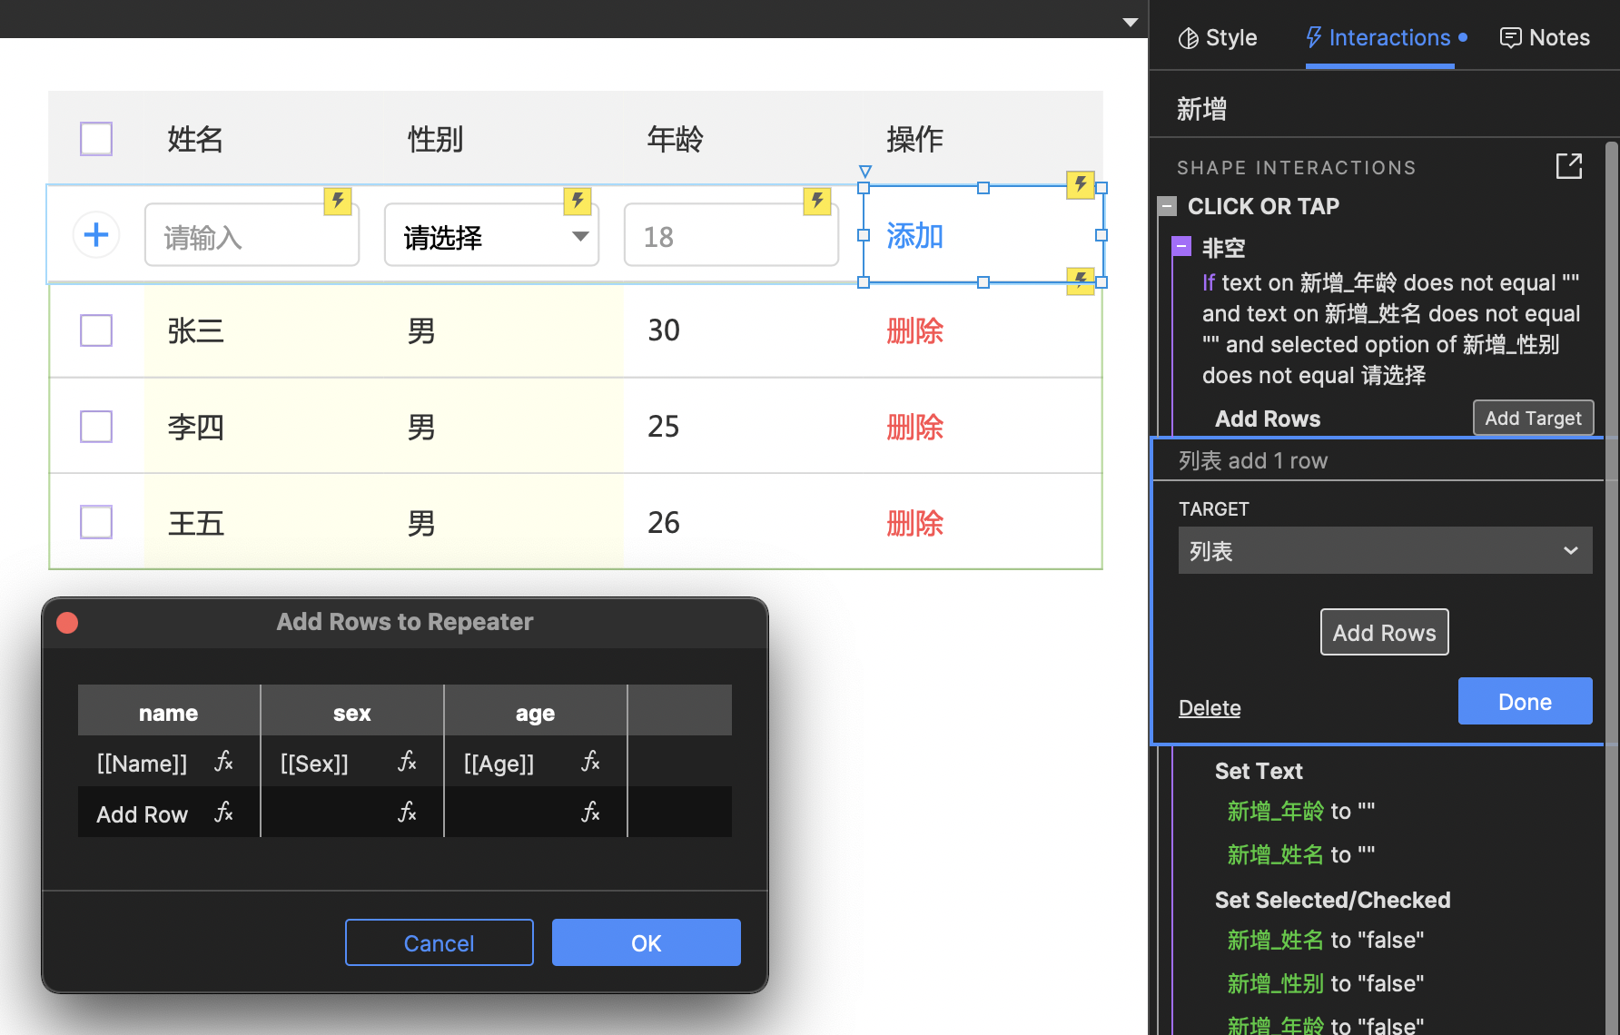Click fx icon in empty age cell
This screenshot has width=1620, height=1035.
pos(590,813)
